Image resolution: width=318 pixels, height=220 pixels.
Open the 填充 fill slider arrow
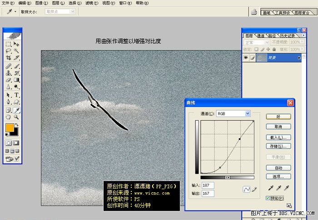pos(303,49)
